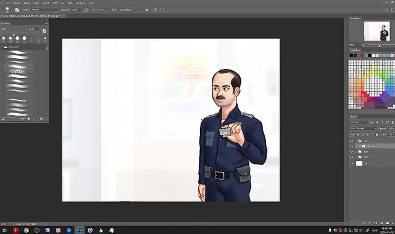Open the layer blend mode dropdown
Viewport: 395px width, 234px height.
point(364,129)
